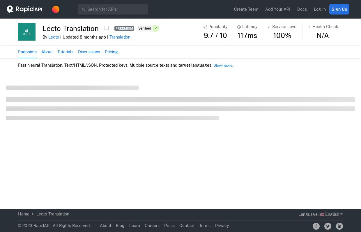Click the RapidAPI logo

point(24,9)
